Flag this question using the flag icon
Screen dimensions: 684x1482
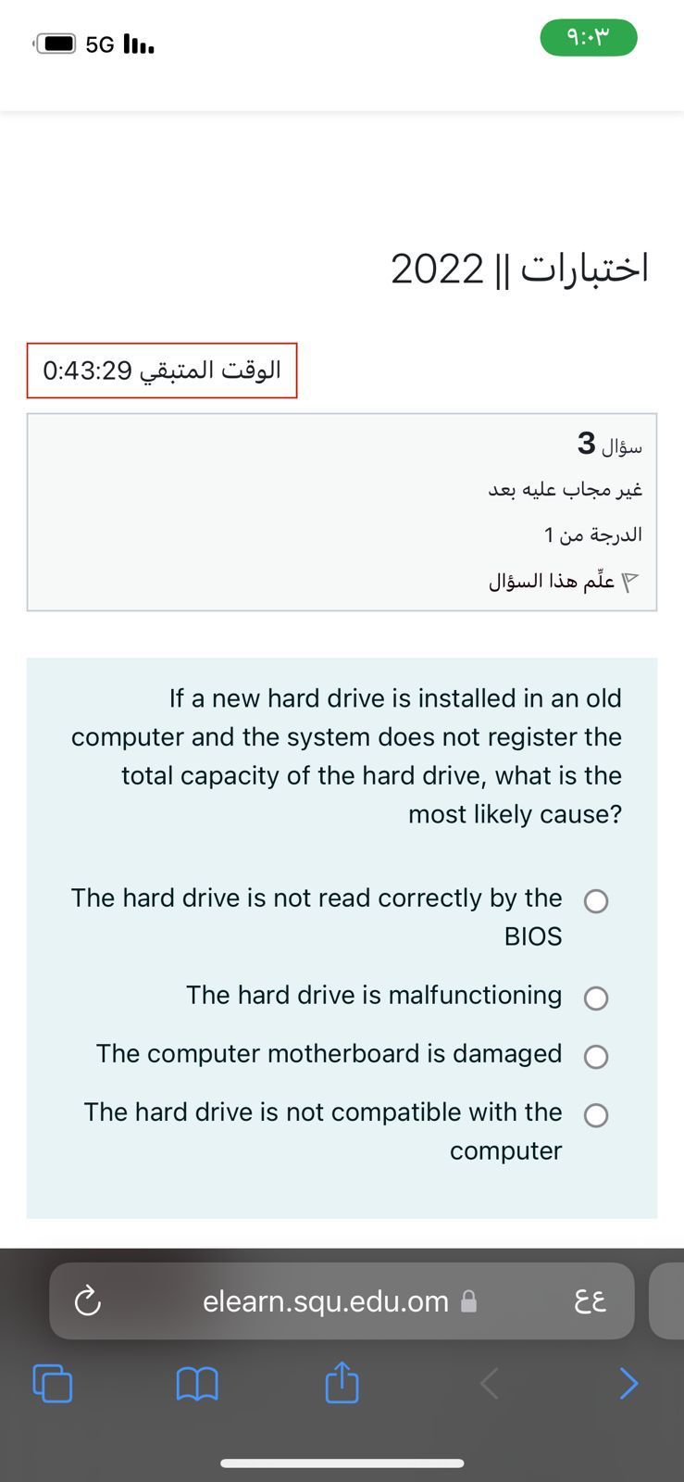coord(629,582)
